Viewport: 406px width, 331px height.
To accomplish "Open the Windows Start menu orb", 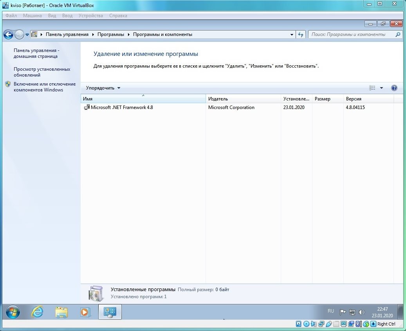I will tap(13, 312).
